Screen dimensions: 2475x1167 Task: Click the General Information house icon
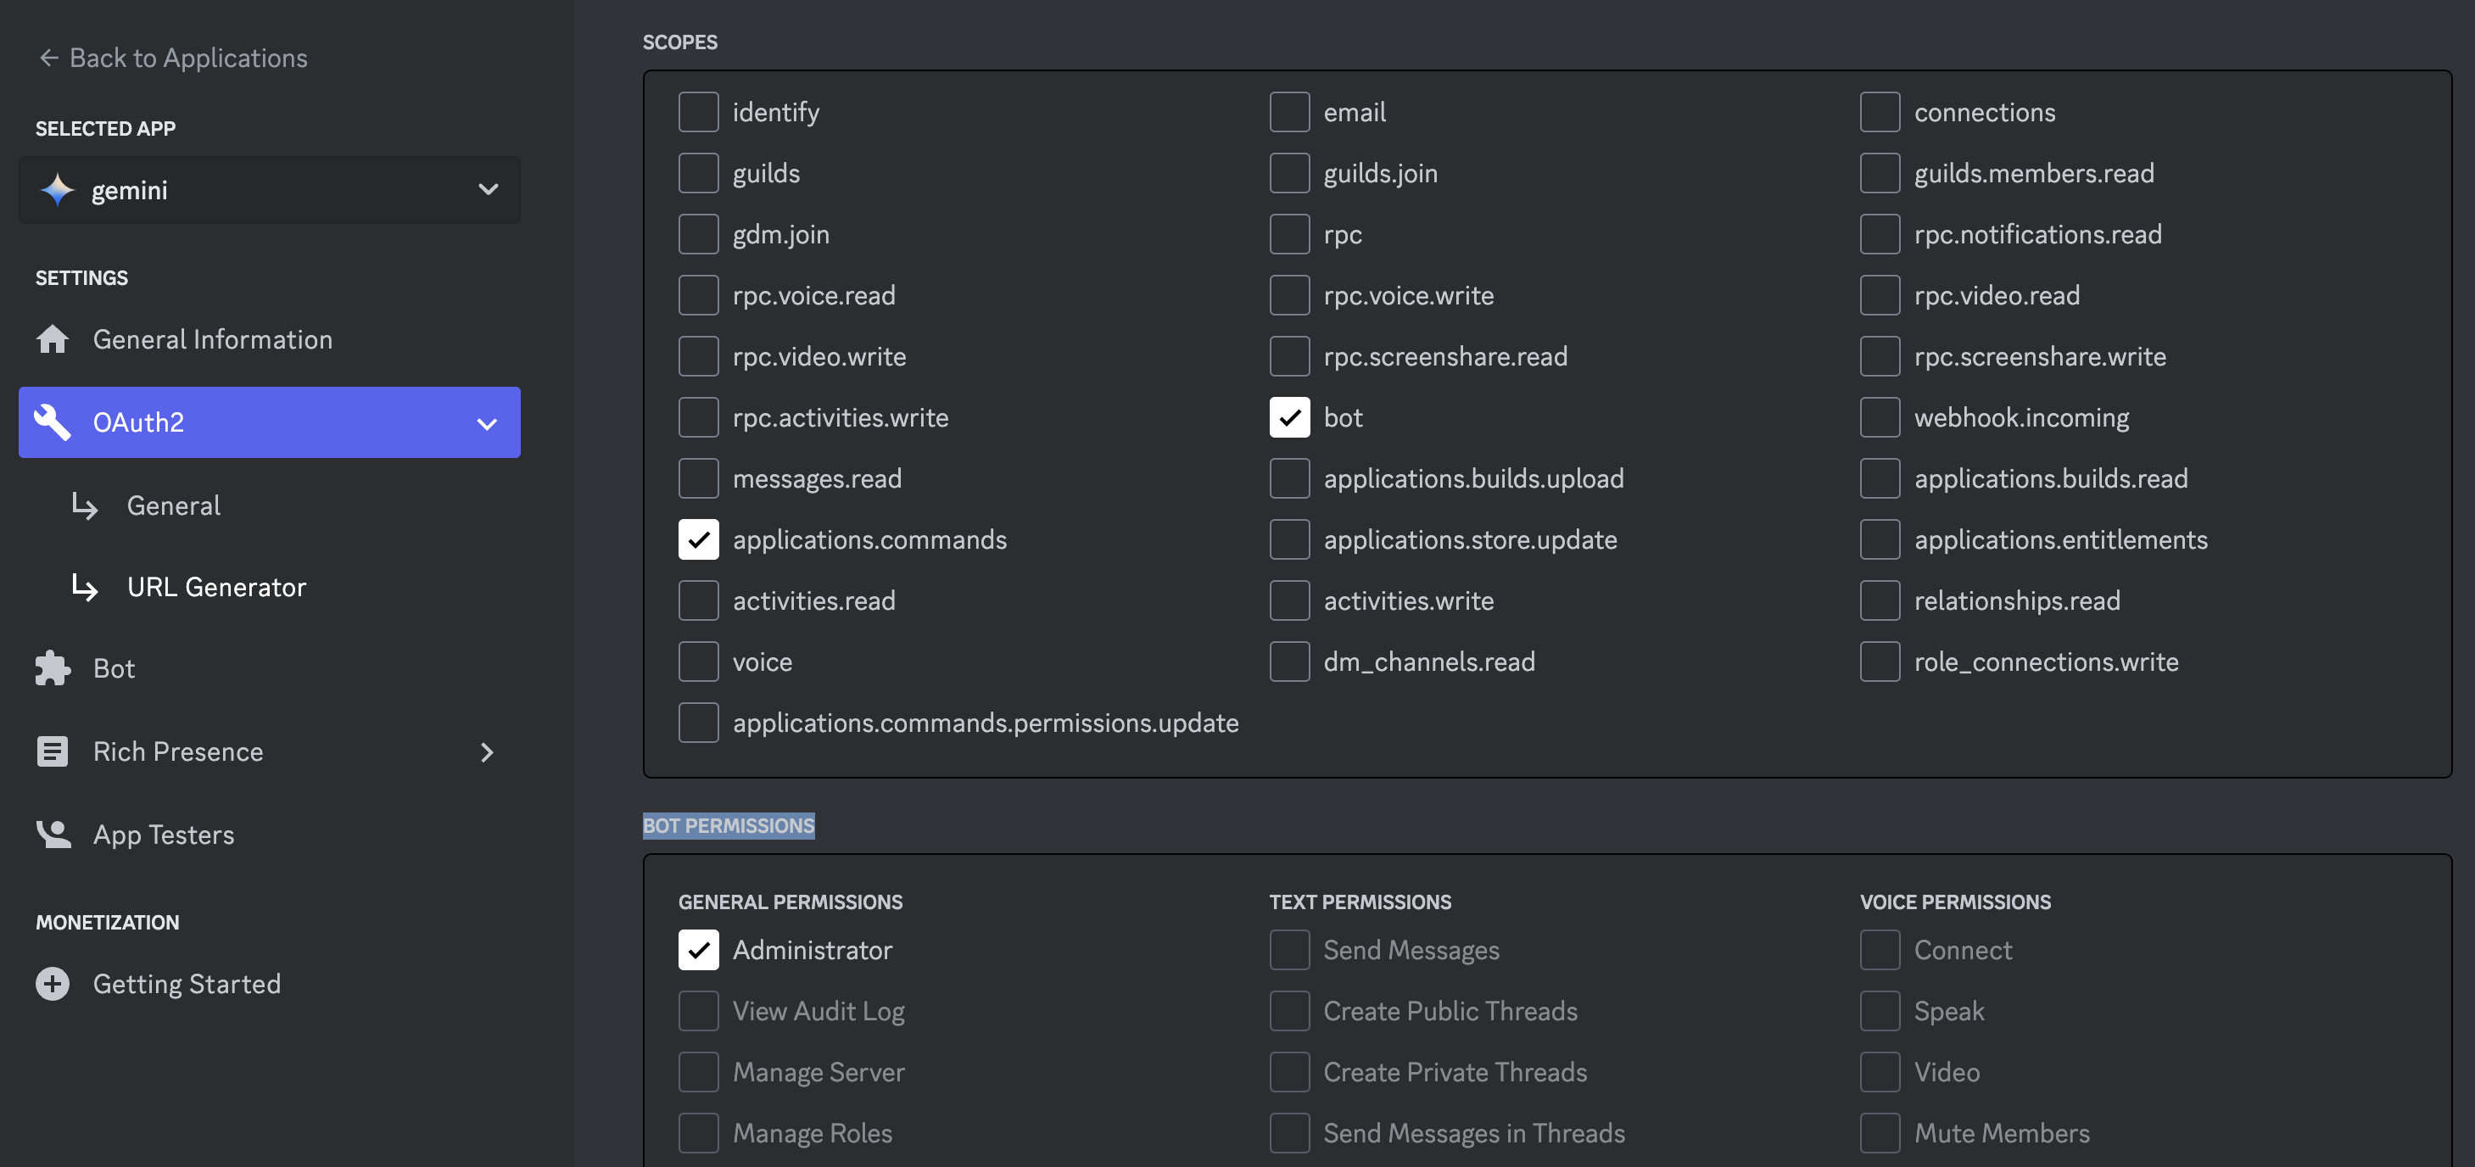53,339
